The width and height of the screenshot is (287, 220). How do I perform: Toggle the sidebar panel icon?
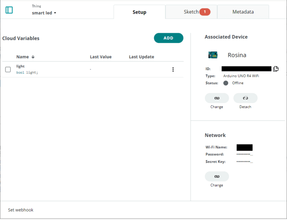click(9, 10)
